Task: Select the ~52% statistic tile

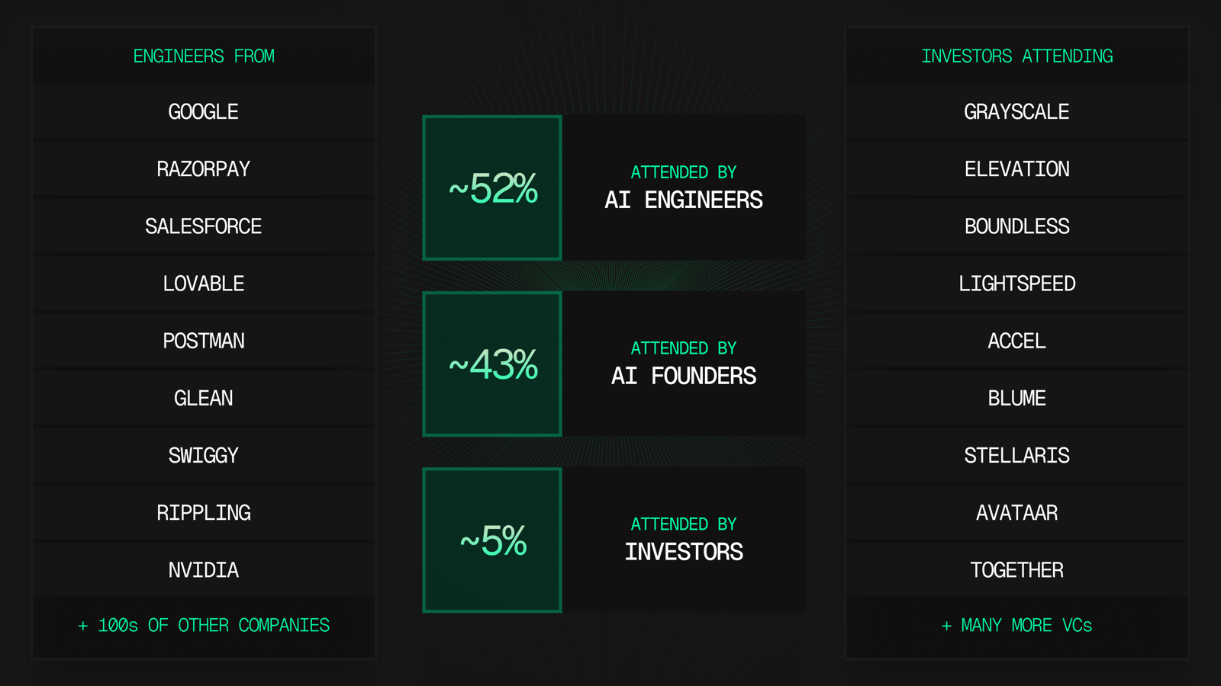Action: tap(492, 188)
